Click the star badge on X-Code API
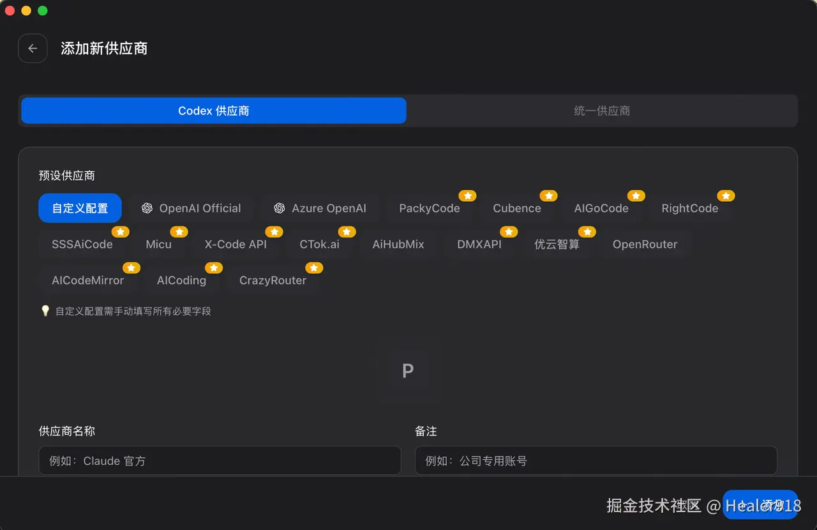The image size is (817, 530). pyautogui.click(x=274, y=232)
